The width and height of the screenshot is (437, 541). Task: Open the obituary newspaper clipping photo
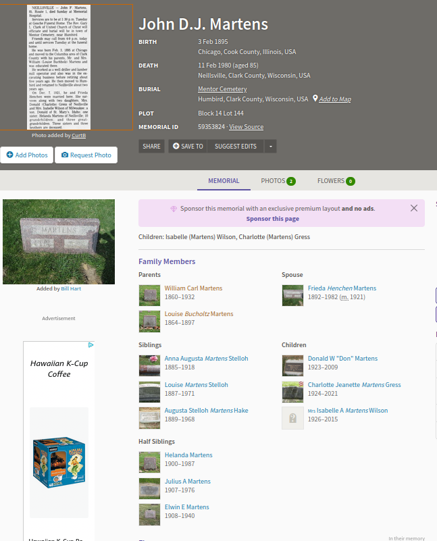pyautogui.click(x=66, y=67)
